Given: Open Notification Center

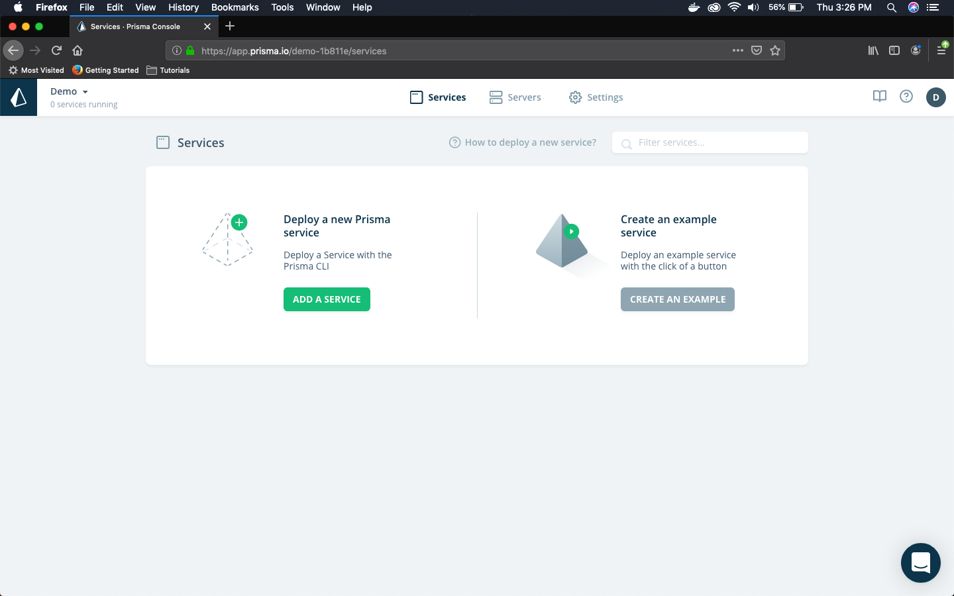Looking at the screenshot, I should (x=933, y=7).
